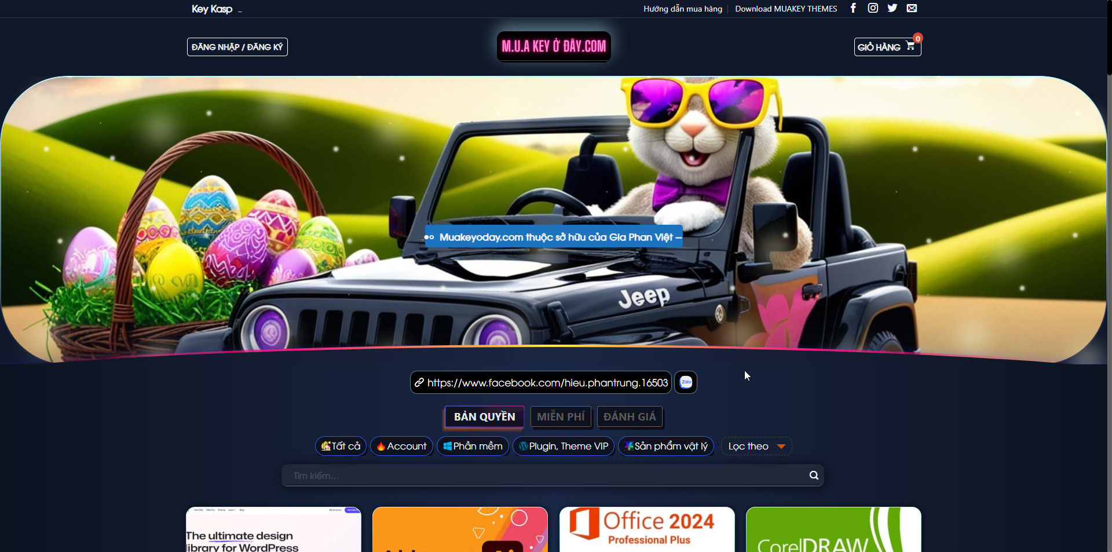Open the CorelDRAW product card
This screenshot has height=552, width=1112.
click(x=833, y=529)
